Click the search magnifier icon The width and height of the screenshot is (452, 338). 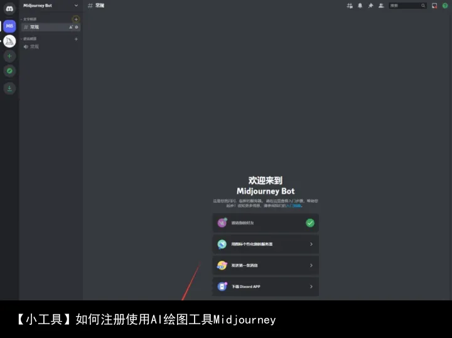point(423,6)
